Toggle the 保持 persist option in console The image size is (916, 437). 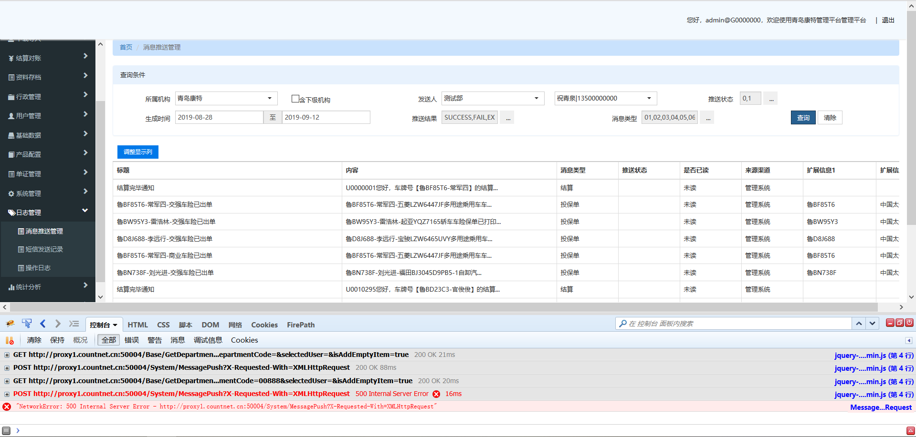(57, 340)
